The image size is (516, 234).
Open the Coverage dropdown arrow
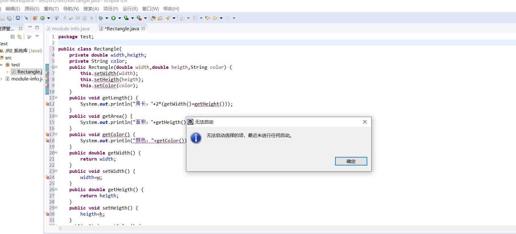pos(132,18)
